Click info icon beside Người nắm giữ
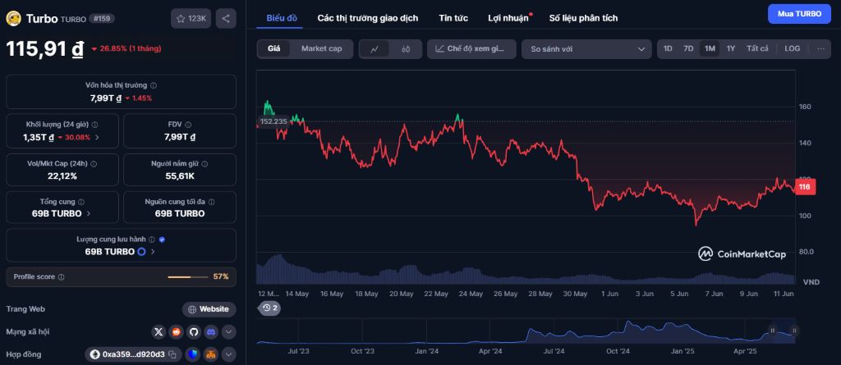The width and height of the screenshot is (841, 365). pos(205,164)
